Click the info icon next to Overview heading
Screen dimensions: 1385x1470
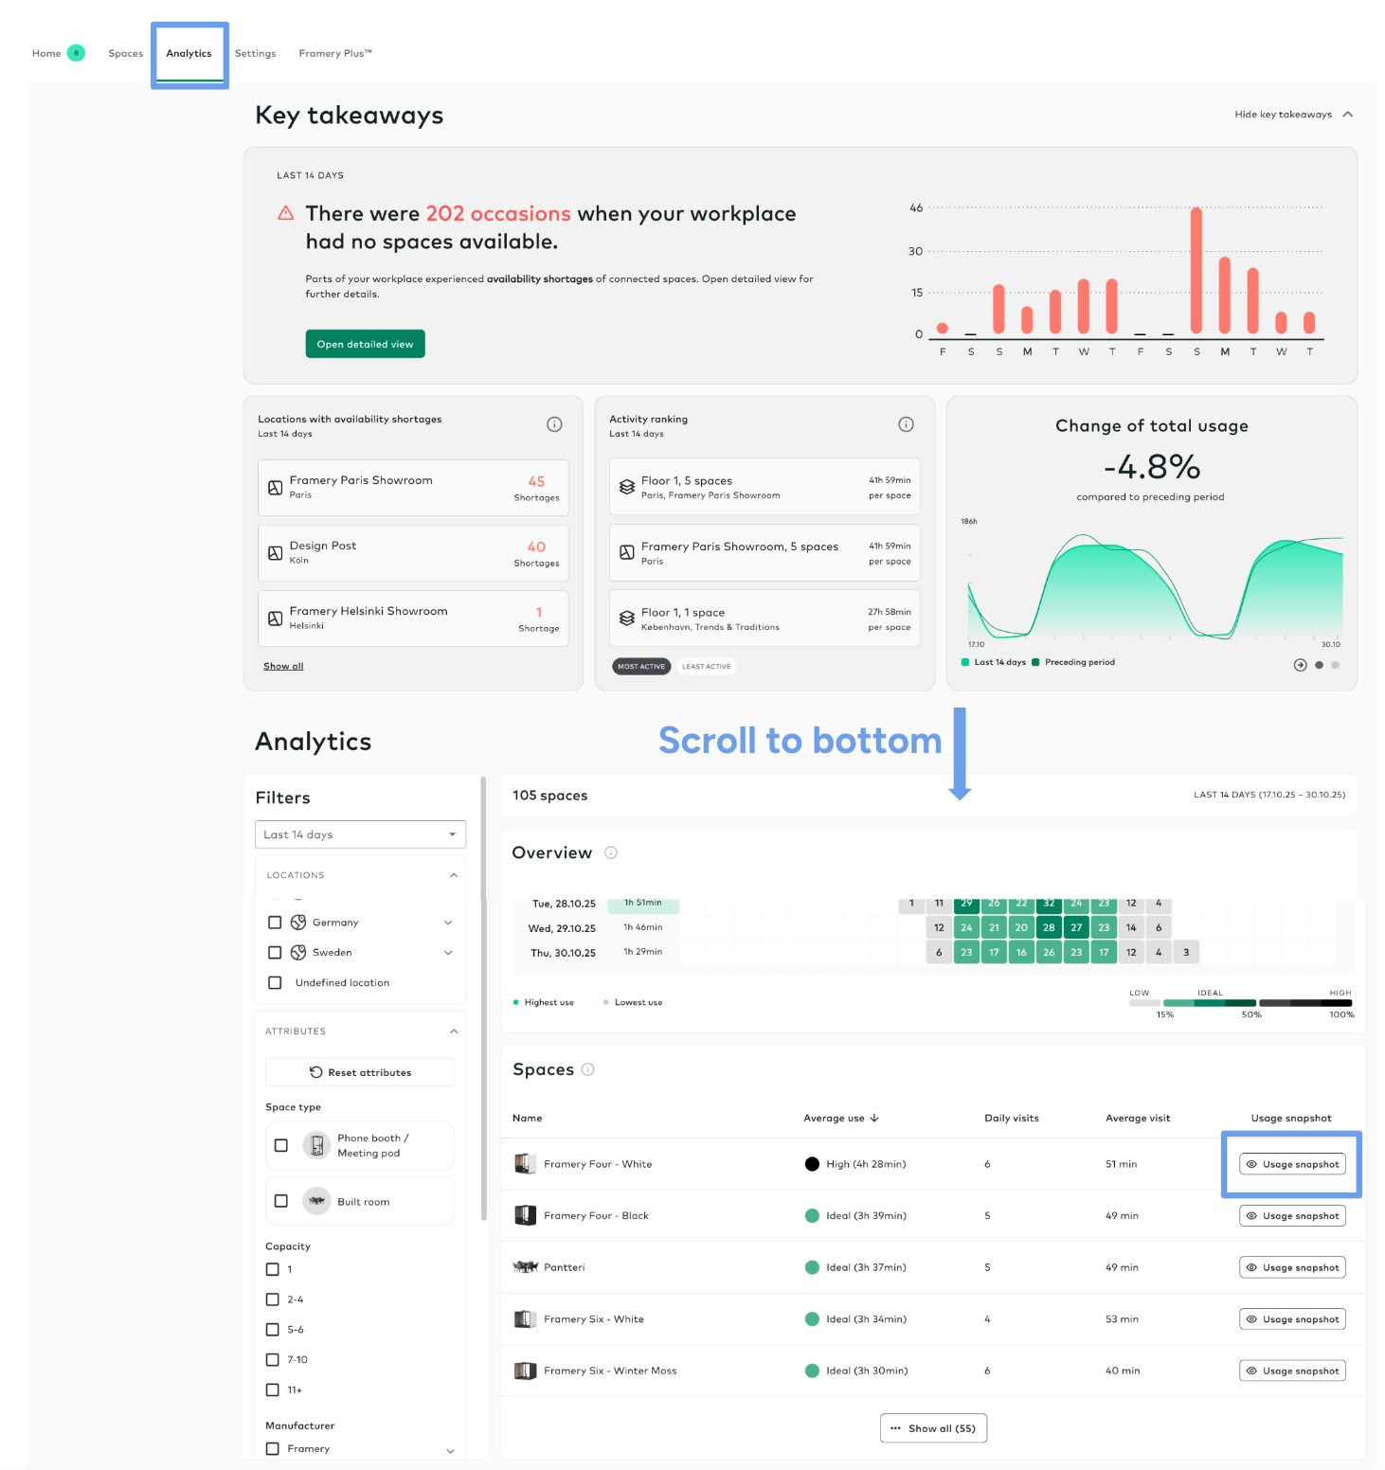click(x=611, y=852)
